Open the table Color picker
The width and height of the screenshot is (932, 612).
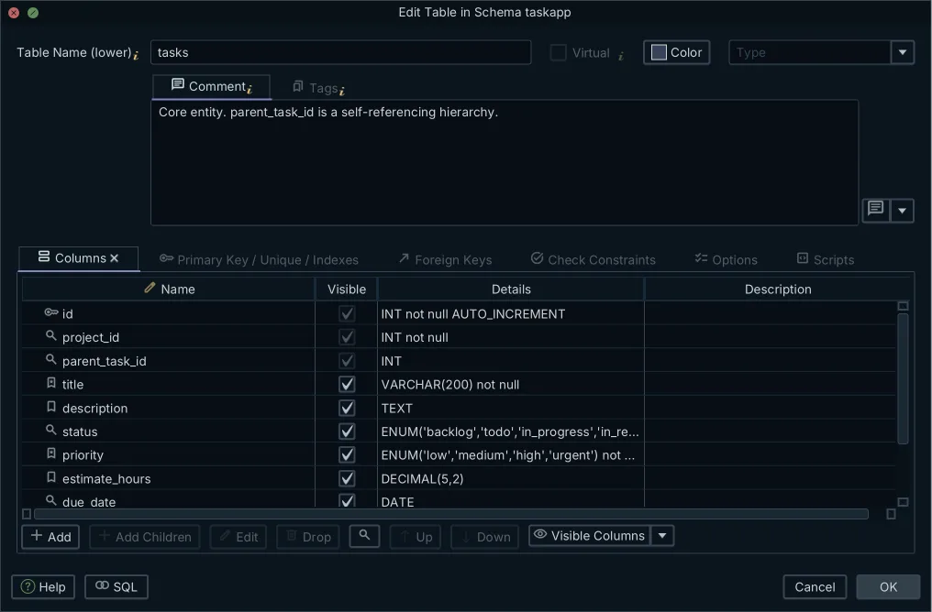[676, 52]
